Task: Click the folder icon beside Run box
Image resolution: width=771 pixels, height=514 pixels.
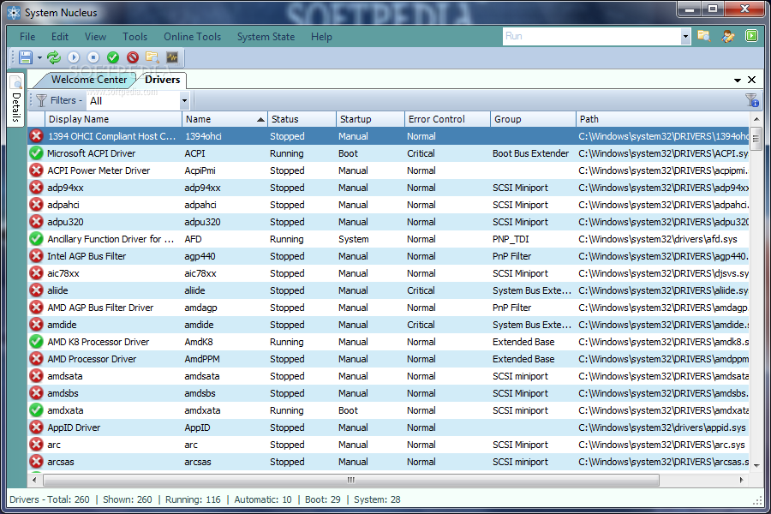Action: tap(704, 36)
